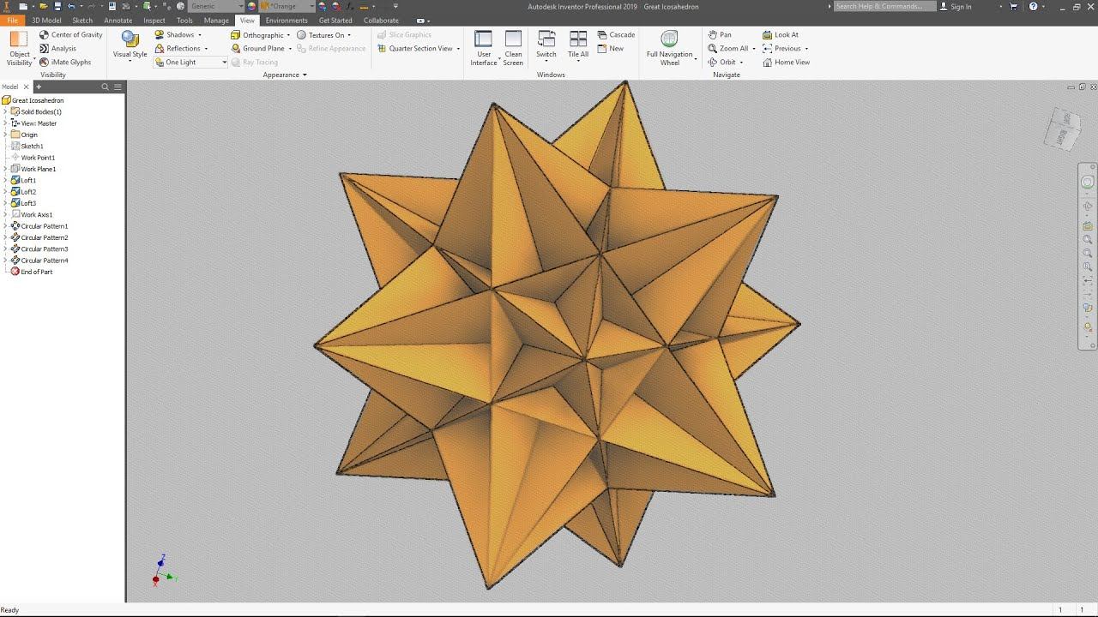Expand the Solid Bodies(1) node

tap(5, 111)
